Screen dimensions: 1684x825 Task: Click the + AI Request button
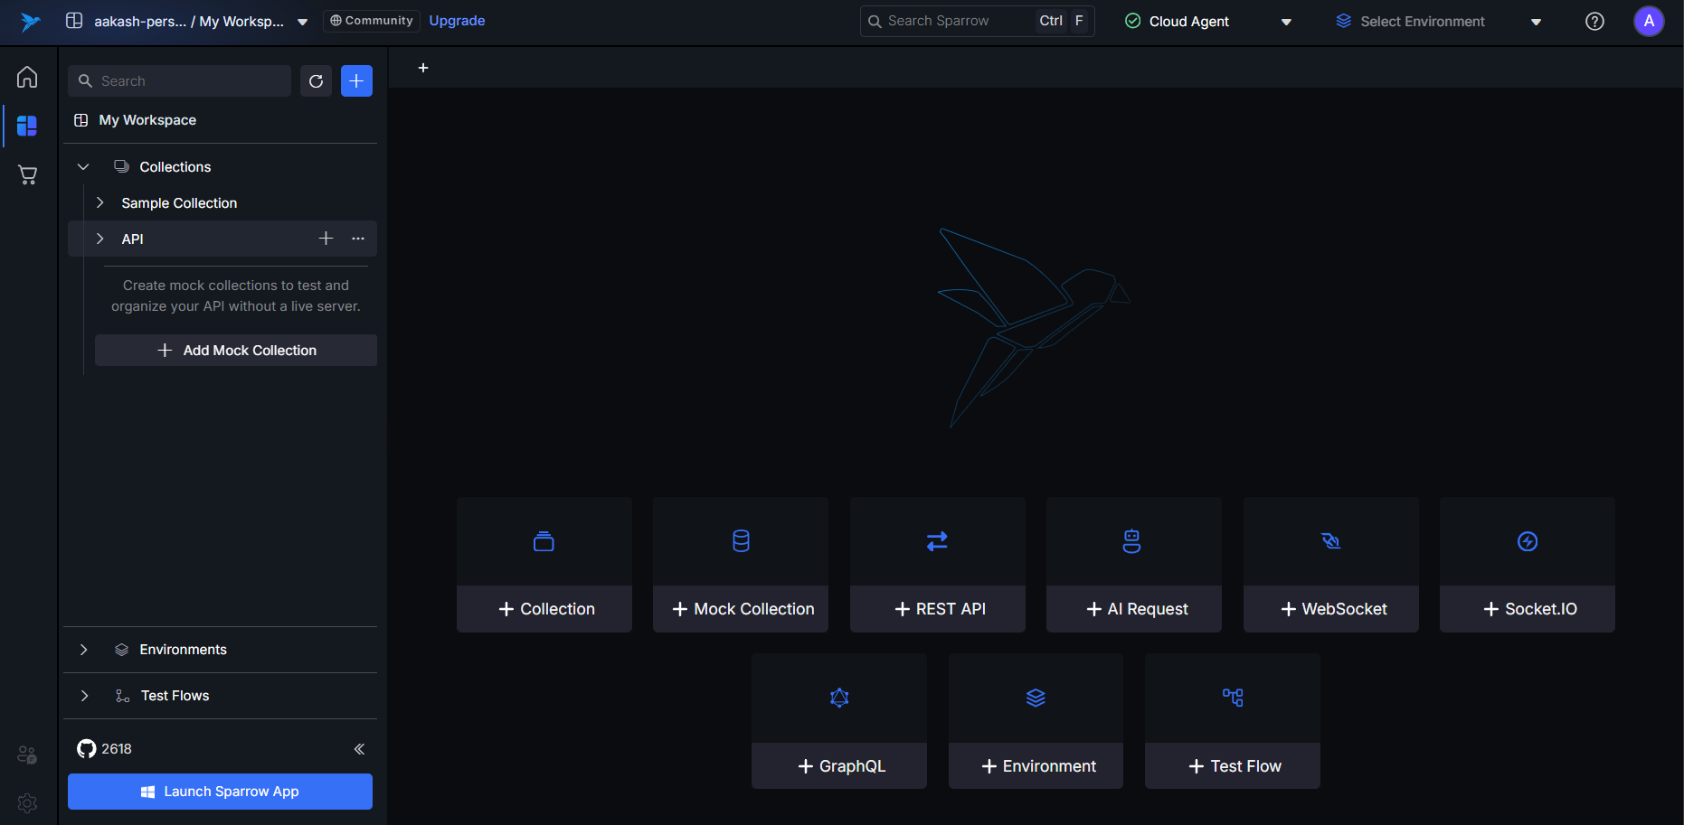(x=1134, y=609)
